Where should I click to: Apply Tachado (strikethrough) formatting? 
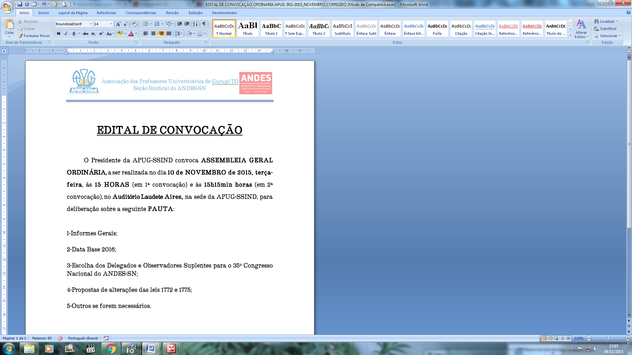85,34
